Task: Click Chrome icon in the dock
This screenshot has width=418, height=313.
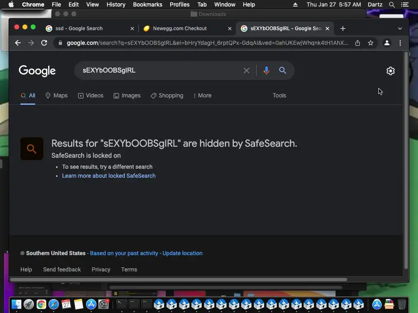Action: [x=41, y=304]
